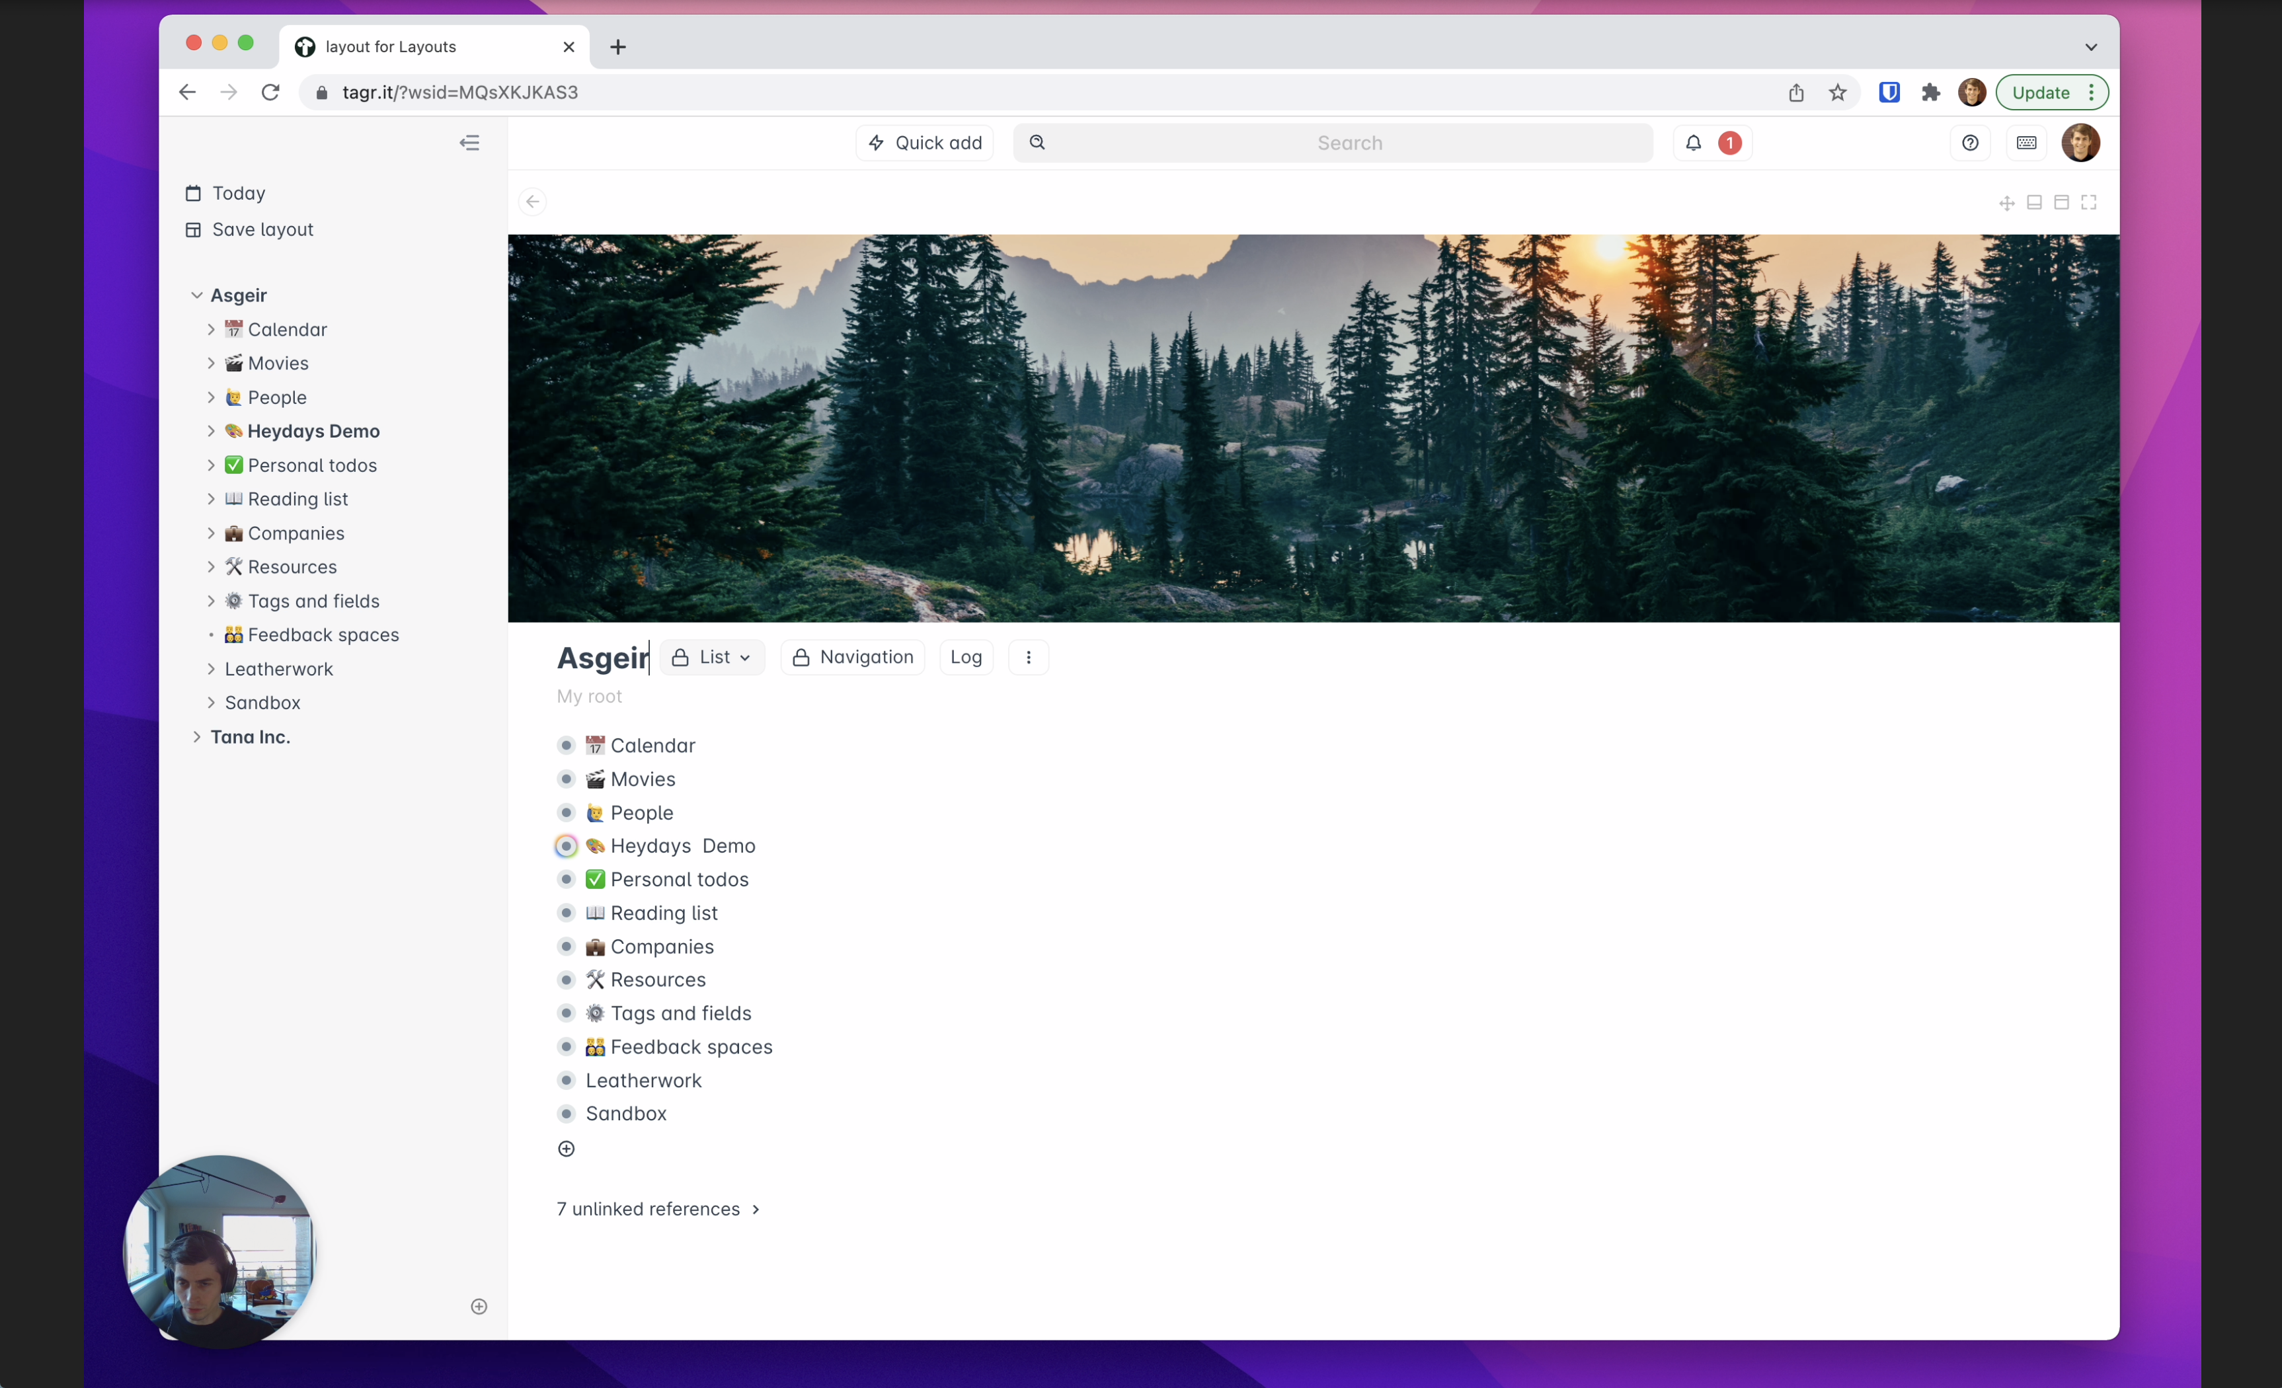Open keyboard shortcuts icon

pos(2026,143)
